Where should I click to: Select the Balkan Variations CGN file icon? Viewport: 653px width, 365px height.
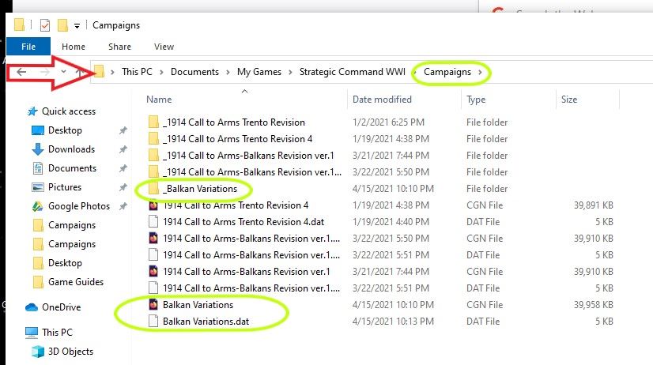point(154,304)
